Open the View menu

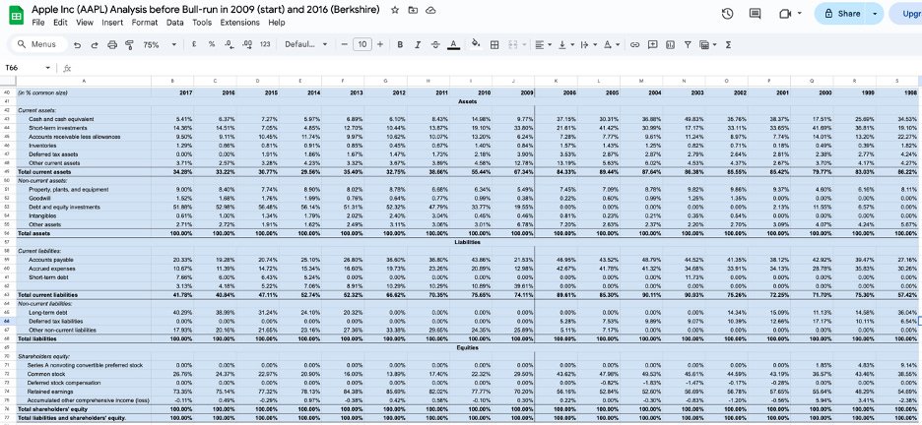pos(85,23)
